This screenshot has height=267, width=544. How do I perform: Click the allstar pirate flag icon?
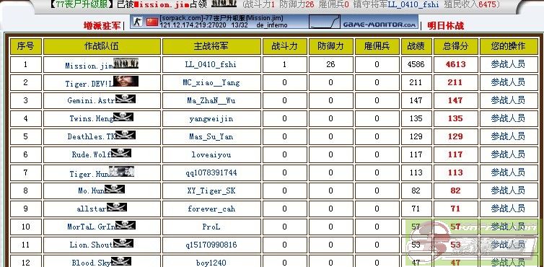[117, 207]
